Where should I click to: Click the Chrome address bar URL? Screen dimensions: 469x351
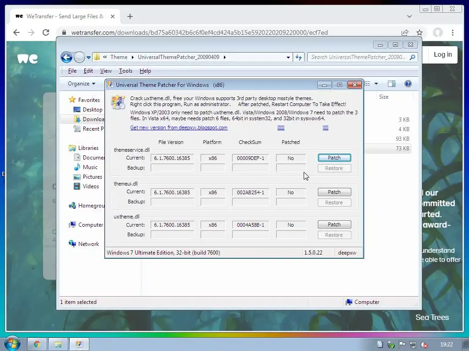pos(199,32)
